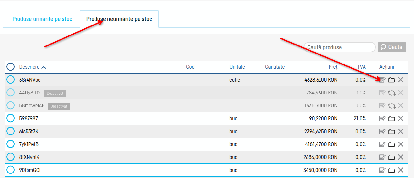Delete product 5987987
Screen dimensions: 414x178
coord(401,119)
